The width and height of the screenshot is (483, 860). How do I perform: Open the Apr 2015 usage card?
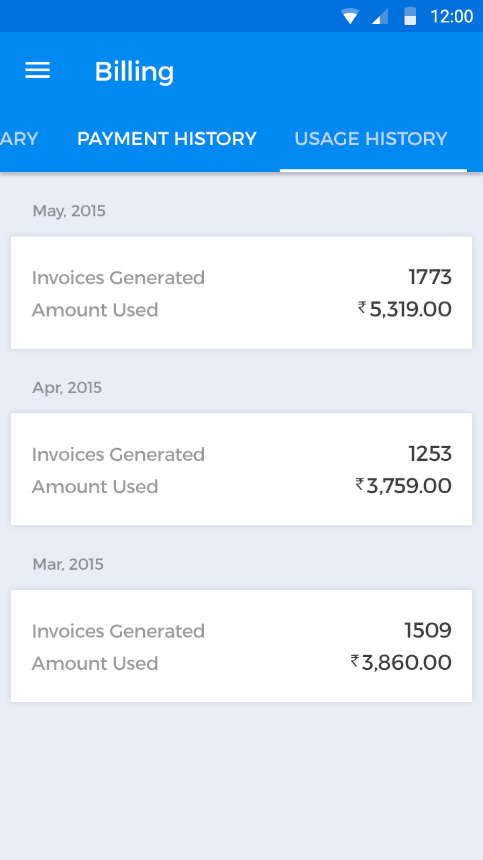(241, 469)
